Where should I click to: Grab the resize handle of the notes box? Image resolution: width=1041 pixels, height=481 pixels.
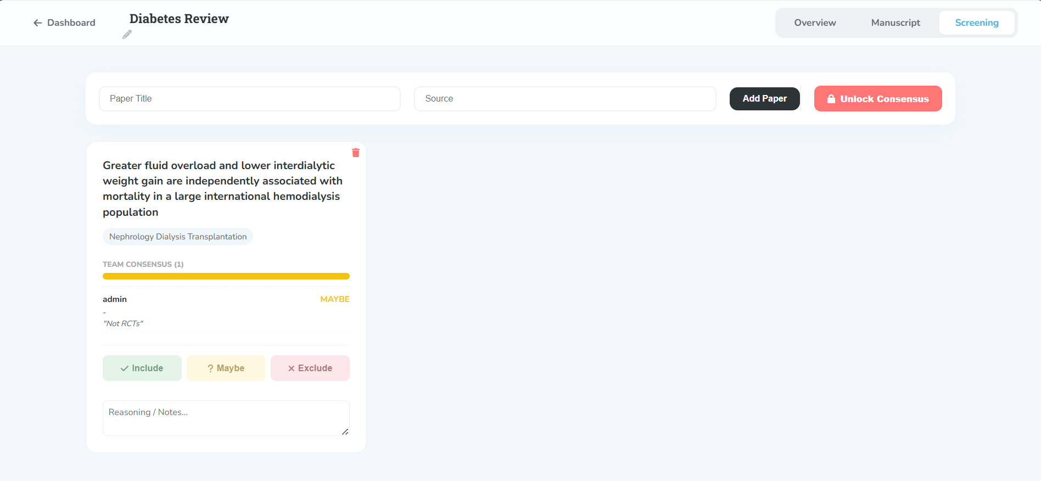click(x=345, y=432)
